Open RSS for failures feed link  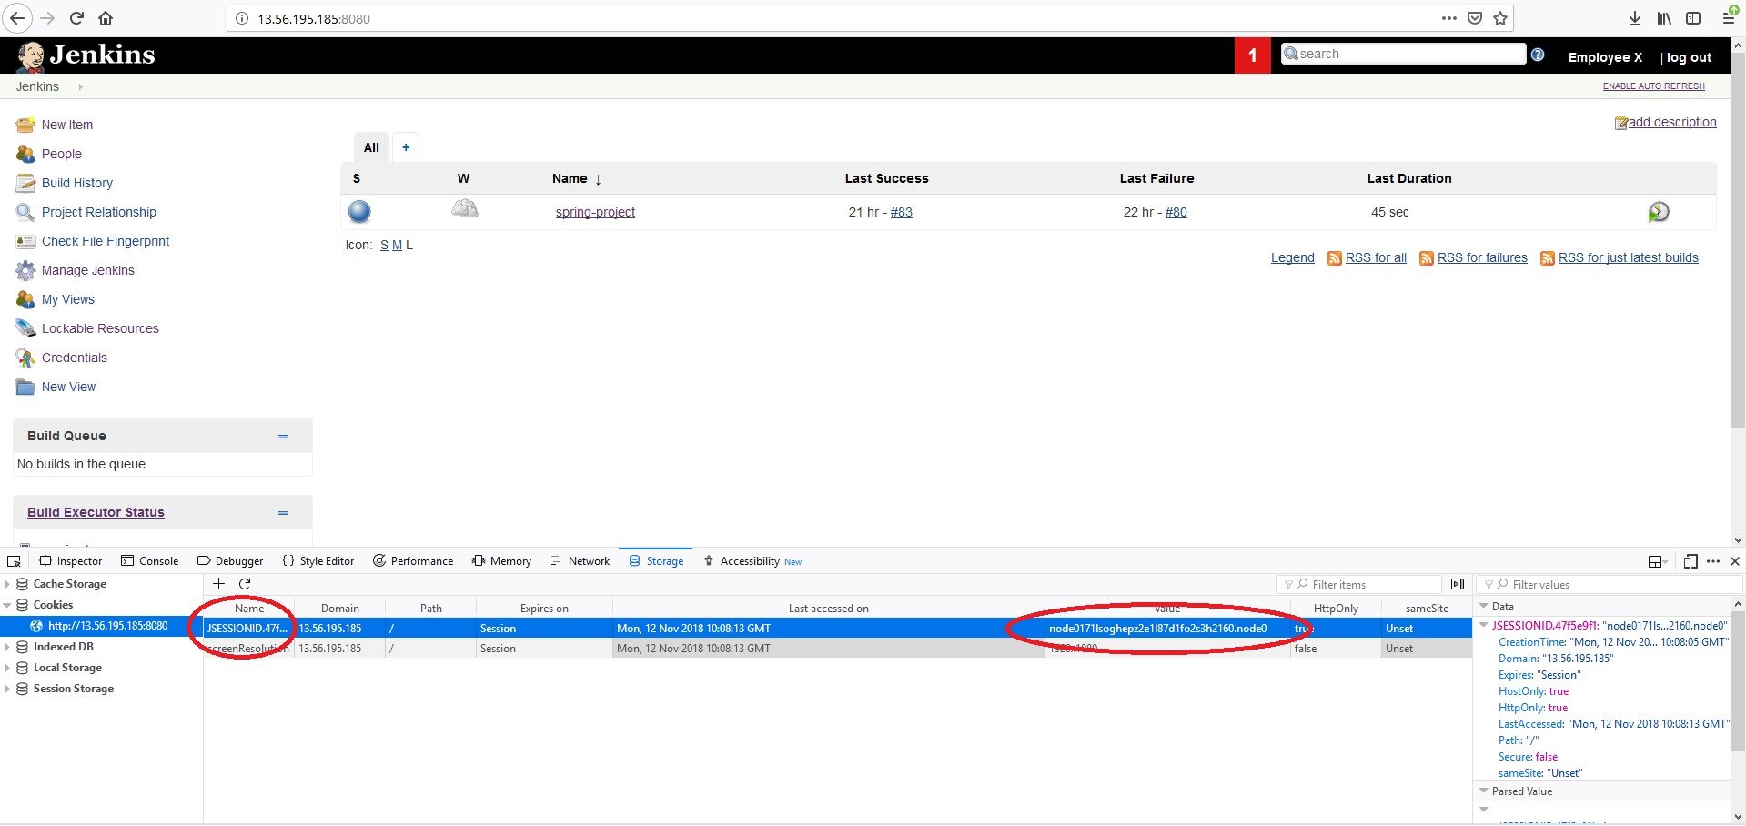1482,257
